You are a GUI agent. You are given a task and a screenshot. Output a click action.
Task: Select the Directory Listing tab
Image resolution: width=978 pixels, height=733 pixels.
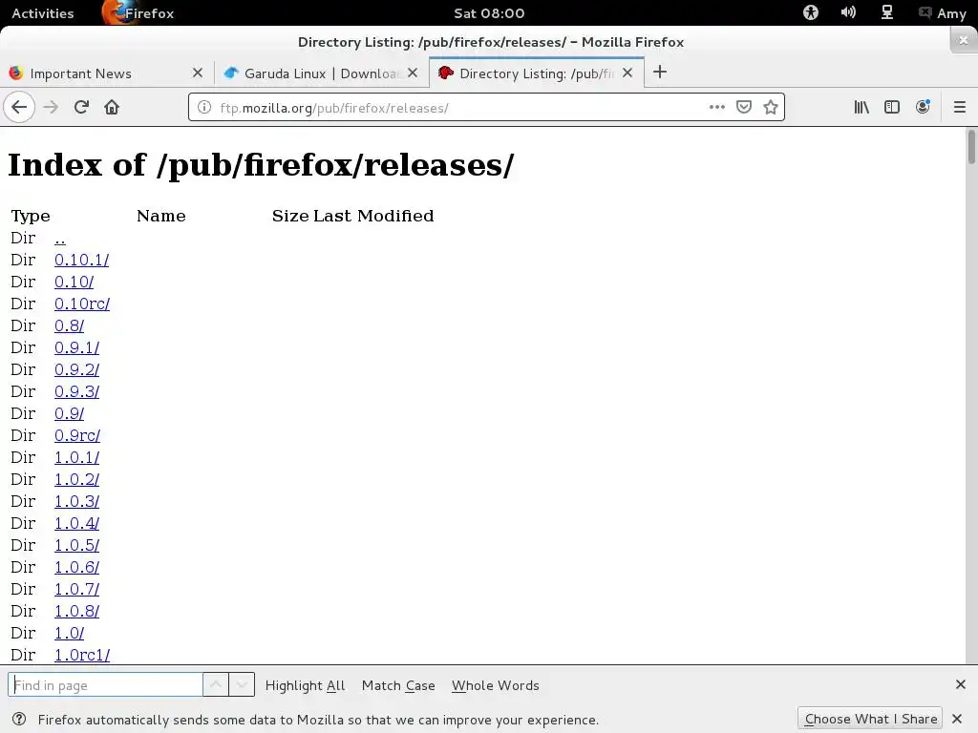click(537, 73)
